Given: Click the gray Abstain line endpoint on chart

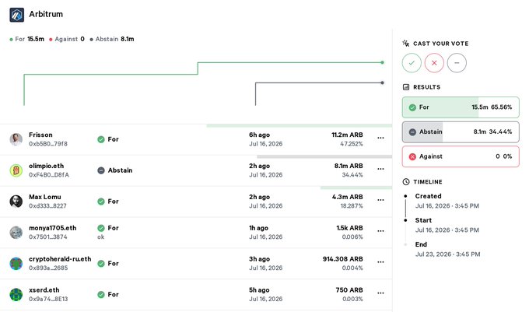Looking at the screenshot, I should (x=382, y=82).
